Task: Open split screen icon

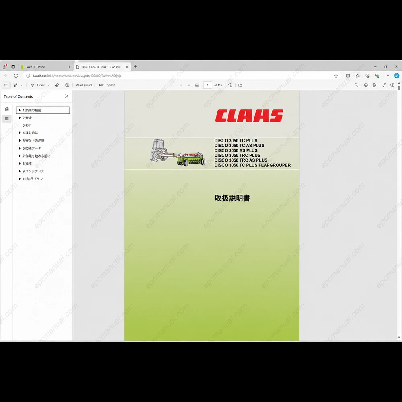Action: [348, 76]
